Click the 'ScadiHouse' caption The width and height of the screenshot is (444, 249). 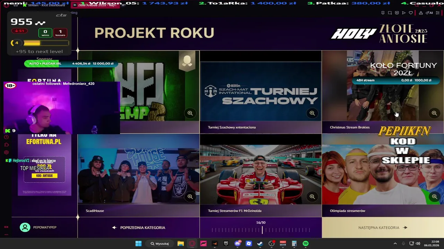coord(95,211)
